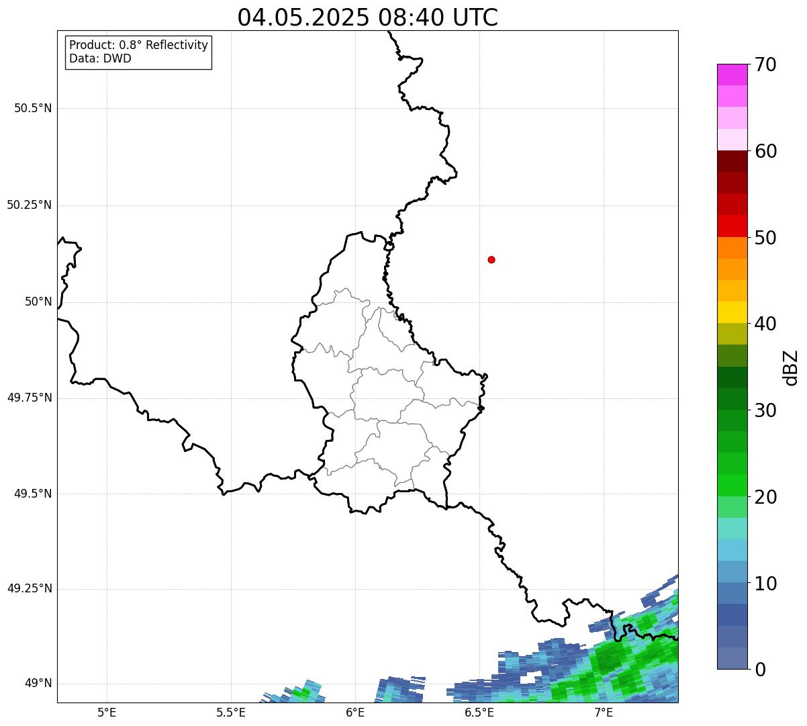Click the yellow colorbar segment above 40

coord(732,312)
